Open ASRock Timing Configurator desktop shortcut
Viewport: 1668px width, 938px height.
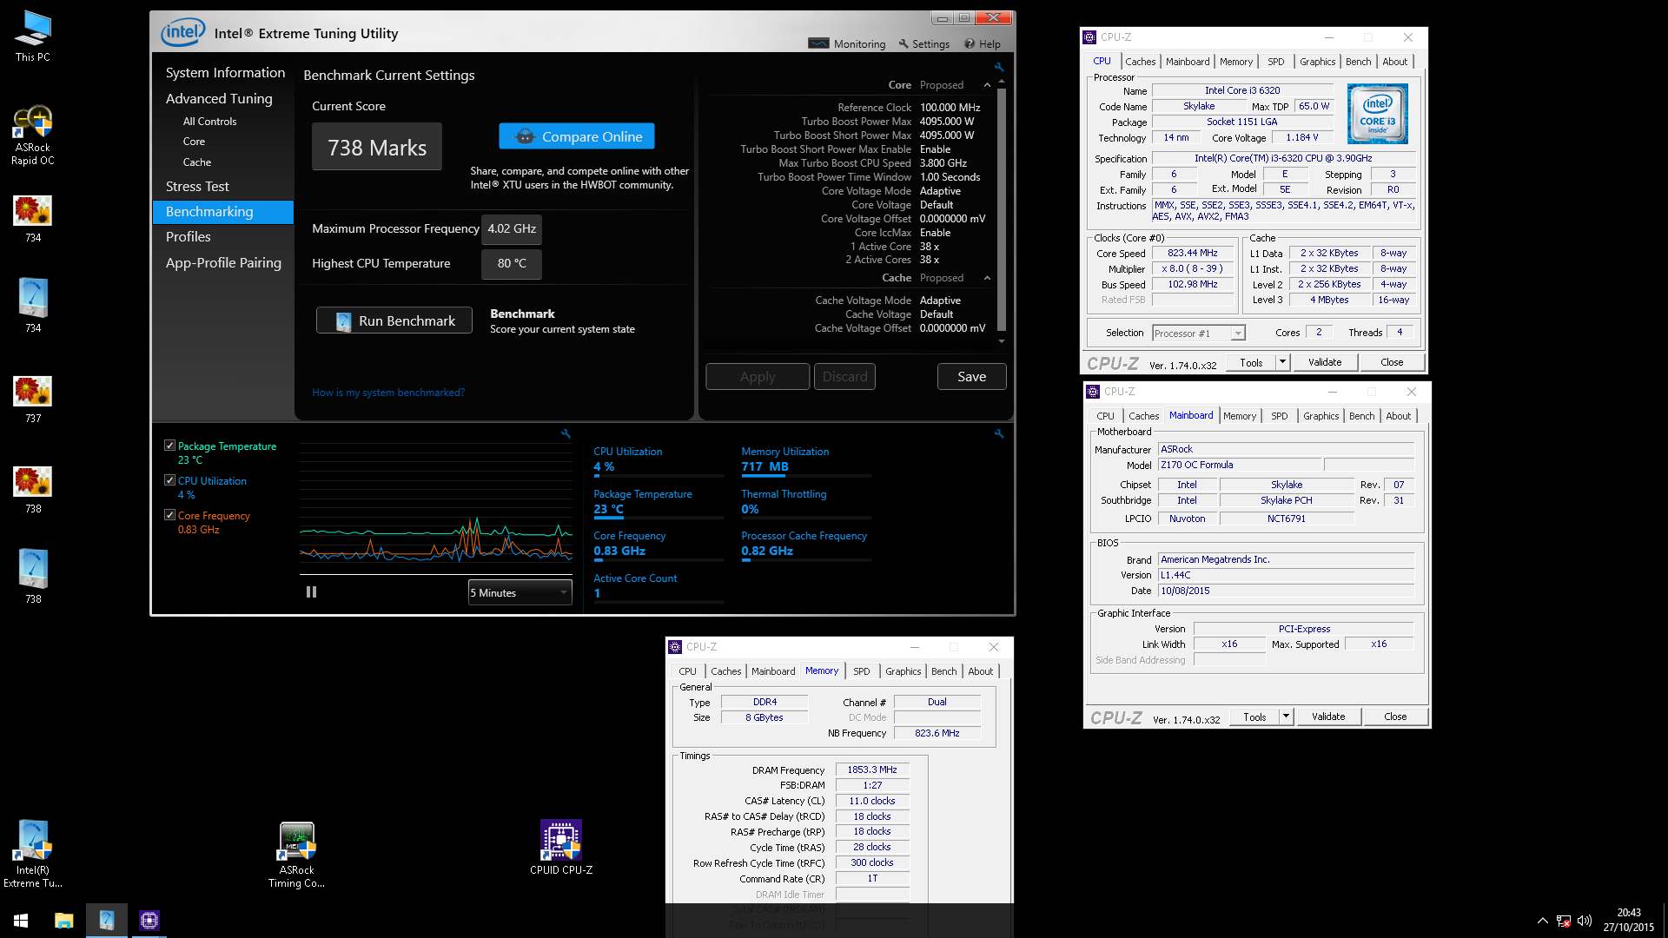(x=296, y=854)
